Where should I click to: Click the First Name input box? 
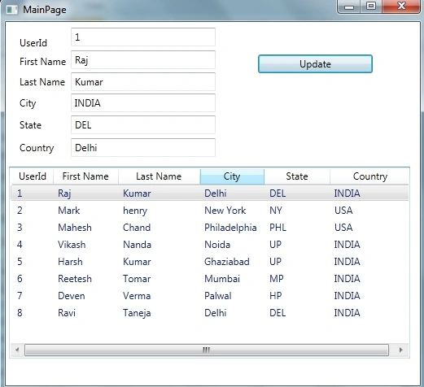(143, 59)
